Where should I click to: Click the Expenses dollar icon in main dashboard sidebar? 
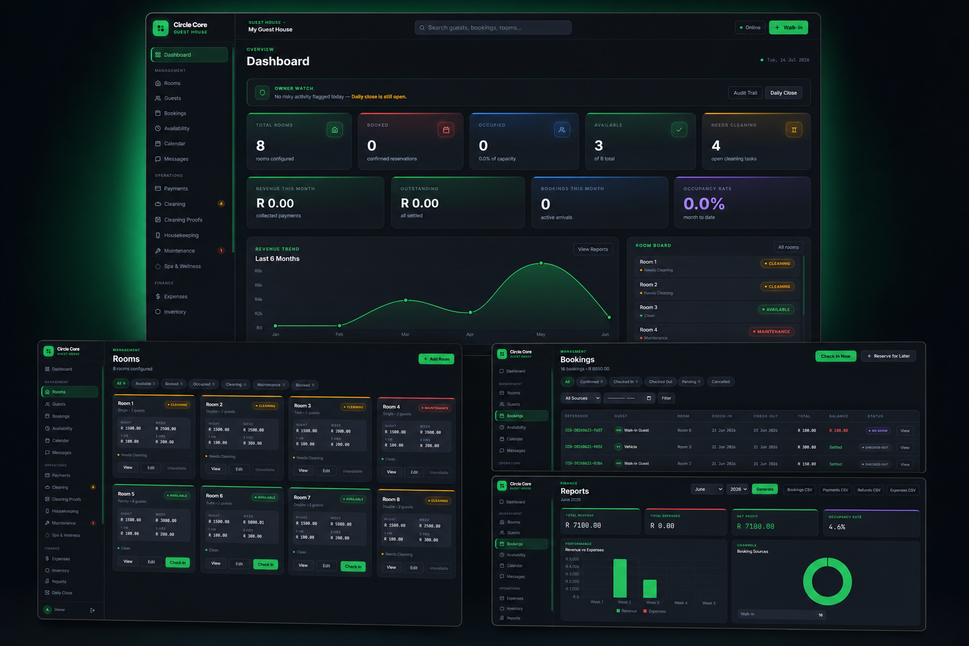click(x=158, y=297)
